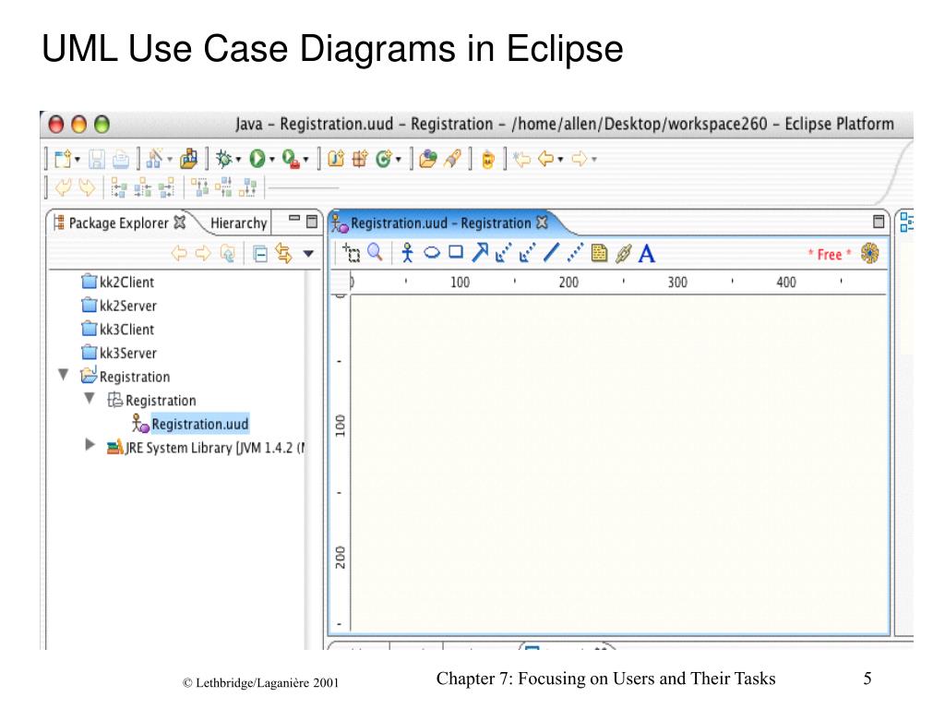Click Package Explorer's Up folder icon
Screen dimensions: 945x709
pyautogui.click(x=227, y=253)
